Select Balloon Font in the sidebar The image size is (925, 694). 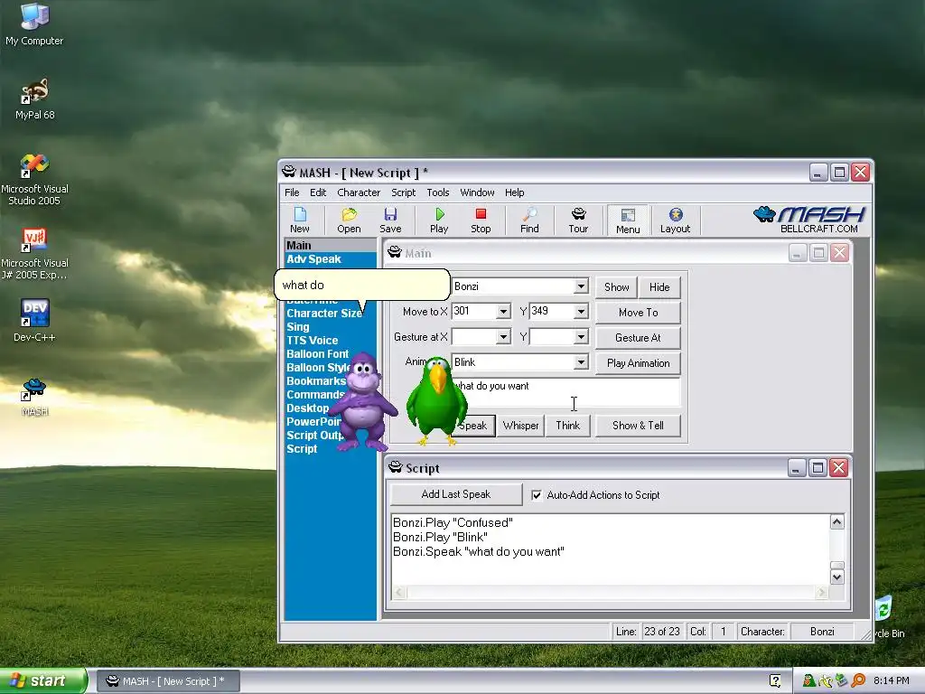click(317, 354)
